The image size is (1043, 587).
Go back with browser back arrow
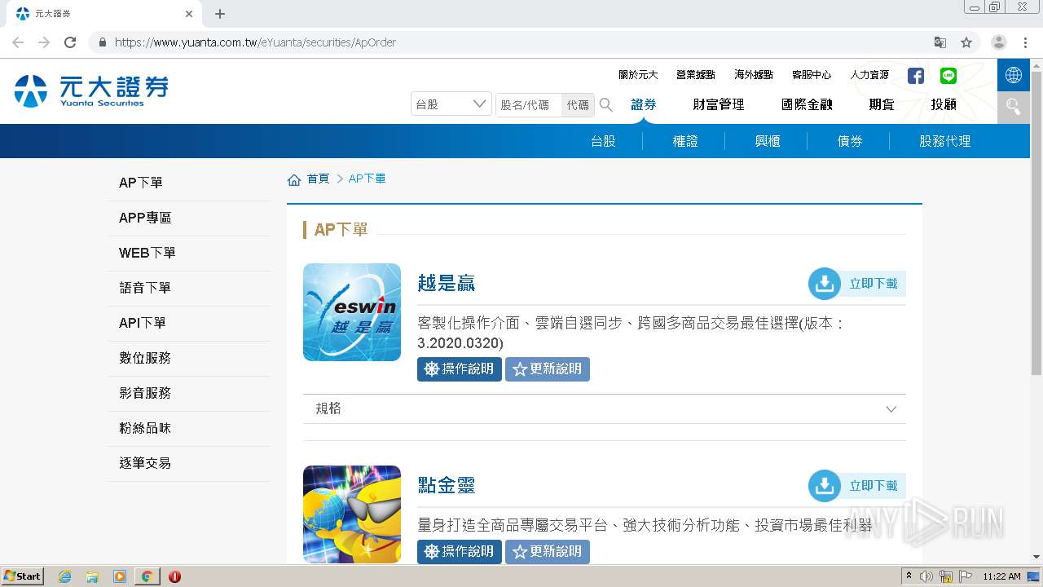pyautogui.click(x=18, y=42)
